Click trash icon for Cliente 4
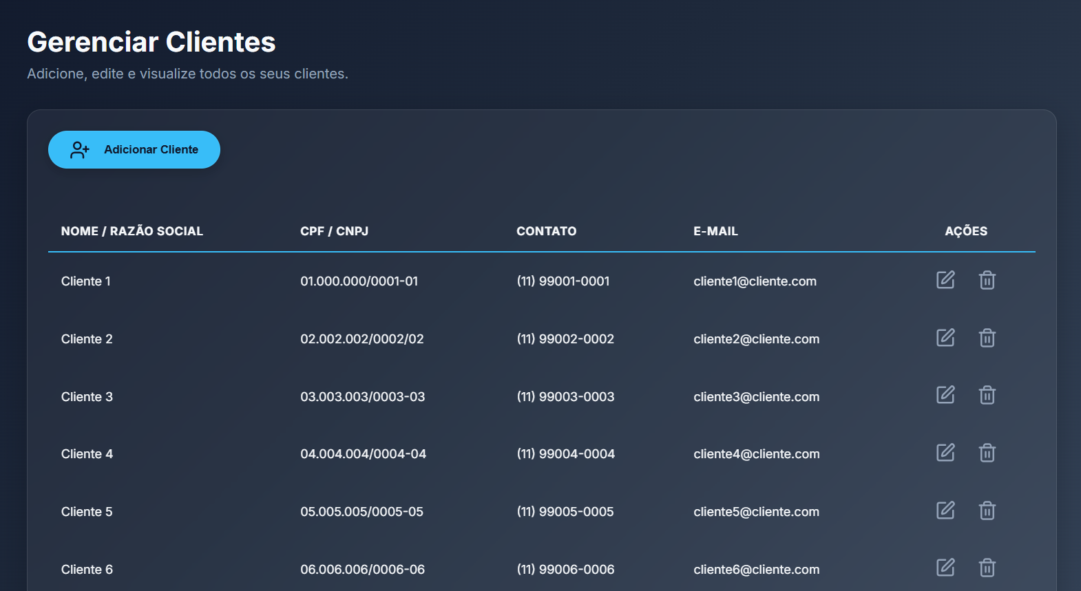Viewport: 1081px width, 591px height. (987, 453)
